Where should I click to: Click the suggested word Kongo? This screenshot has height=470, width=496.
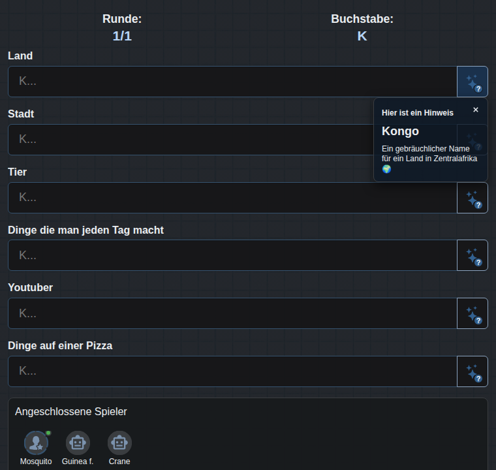pyautogui.click(x=400, y=131)
